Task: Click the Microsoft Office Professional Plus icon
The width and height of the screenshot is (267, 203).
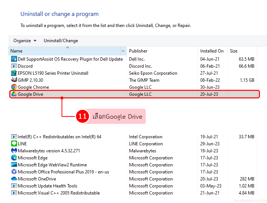Action: [x=14, y=172]
